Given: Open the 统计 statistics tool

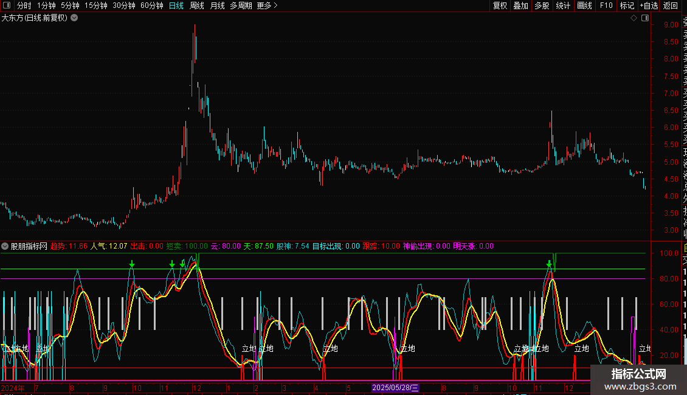Looking at the screenshot, I should click(563, 5).
